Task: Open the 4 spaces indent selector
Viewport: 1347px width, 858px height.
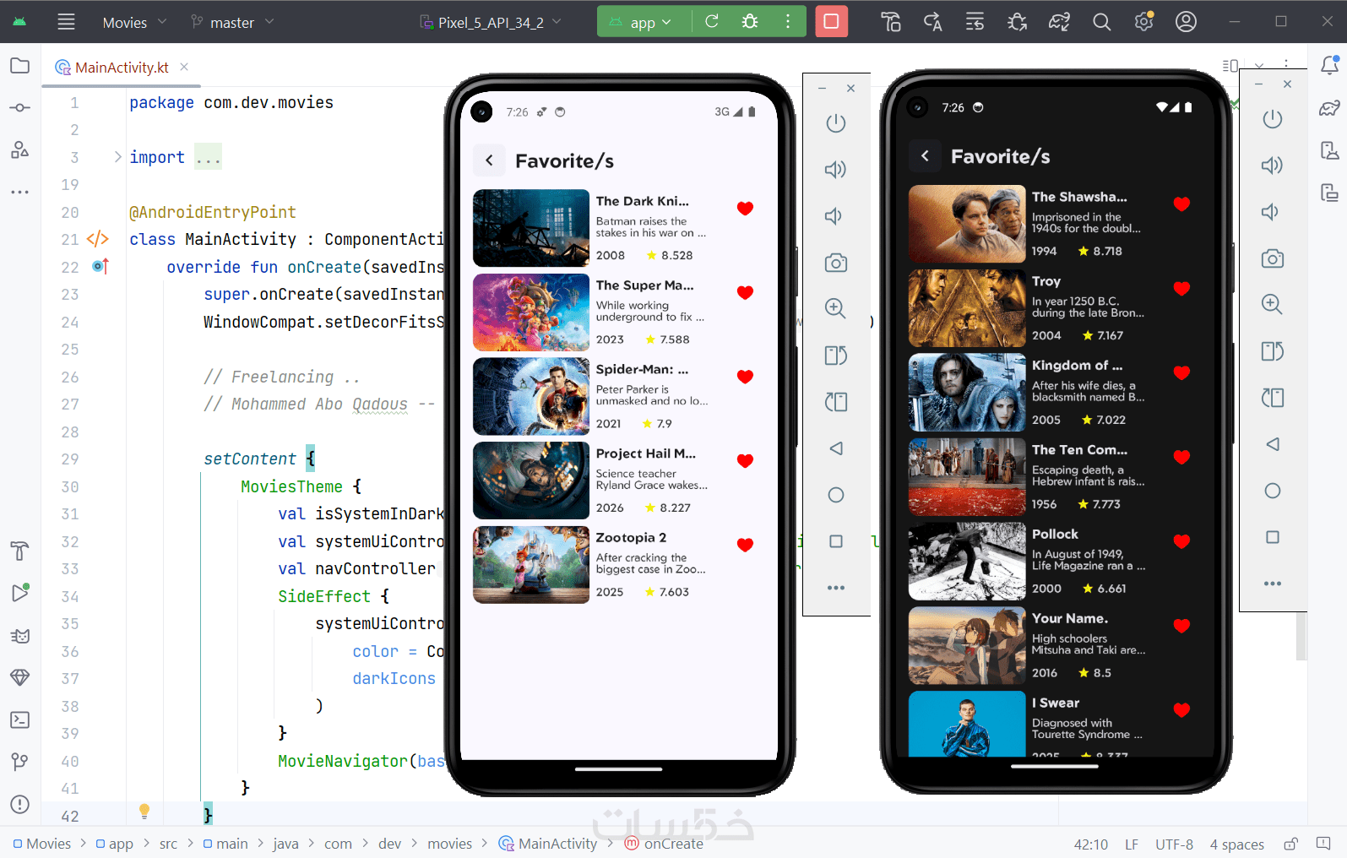Action: click(1236, 844)
